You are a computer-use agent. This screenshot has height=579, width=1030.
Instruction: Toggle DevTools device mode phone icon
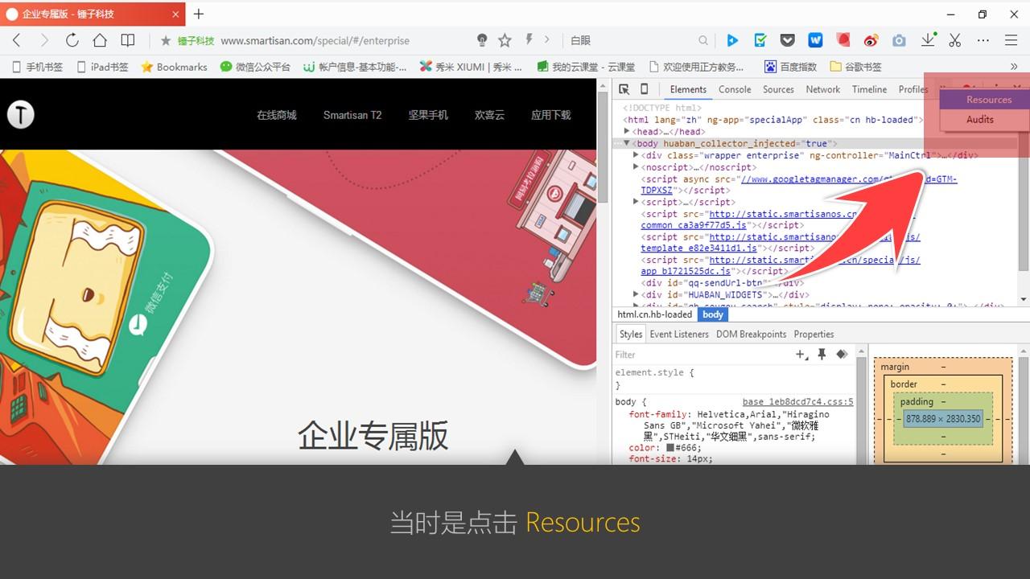pos(644,89)
